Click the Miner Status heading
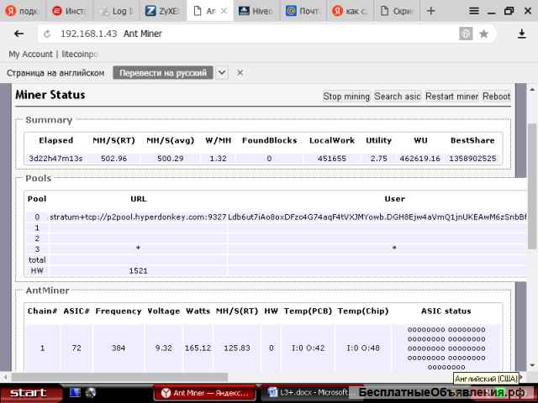 click(x=50, y=95)
